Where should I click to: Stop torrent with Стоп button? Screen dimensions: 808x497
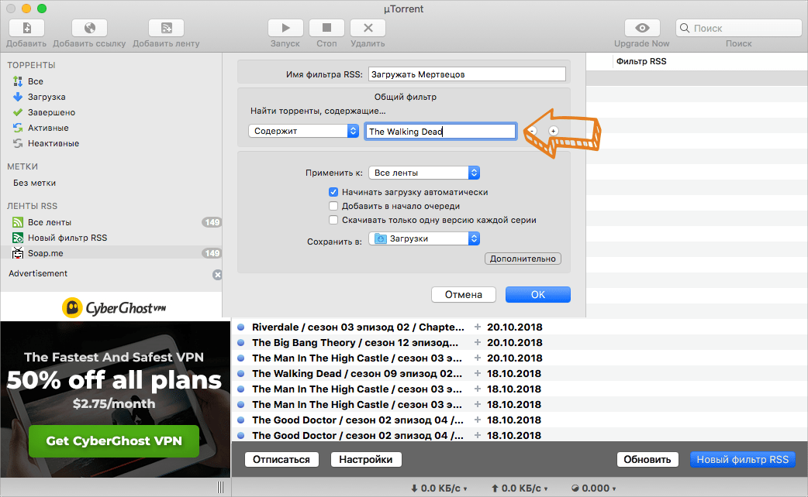pyautogui.click(x=326, y=28)
